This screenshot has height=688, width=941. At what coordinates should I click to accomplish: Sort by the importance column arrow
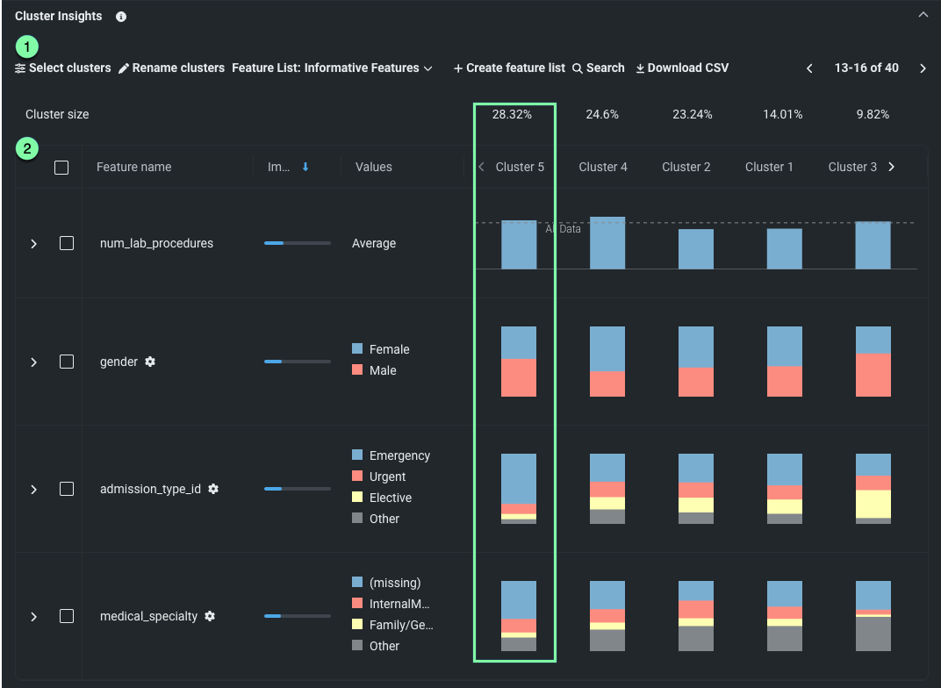(305, 167)
